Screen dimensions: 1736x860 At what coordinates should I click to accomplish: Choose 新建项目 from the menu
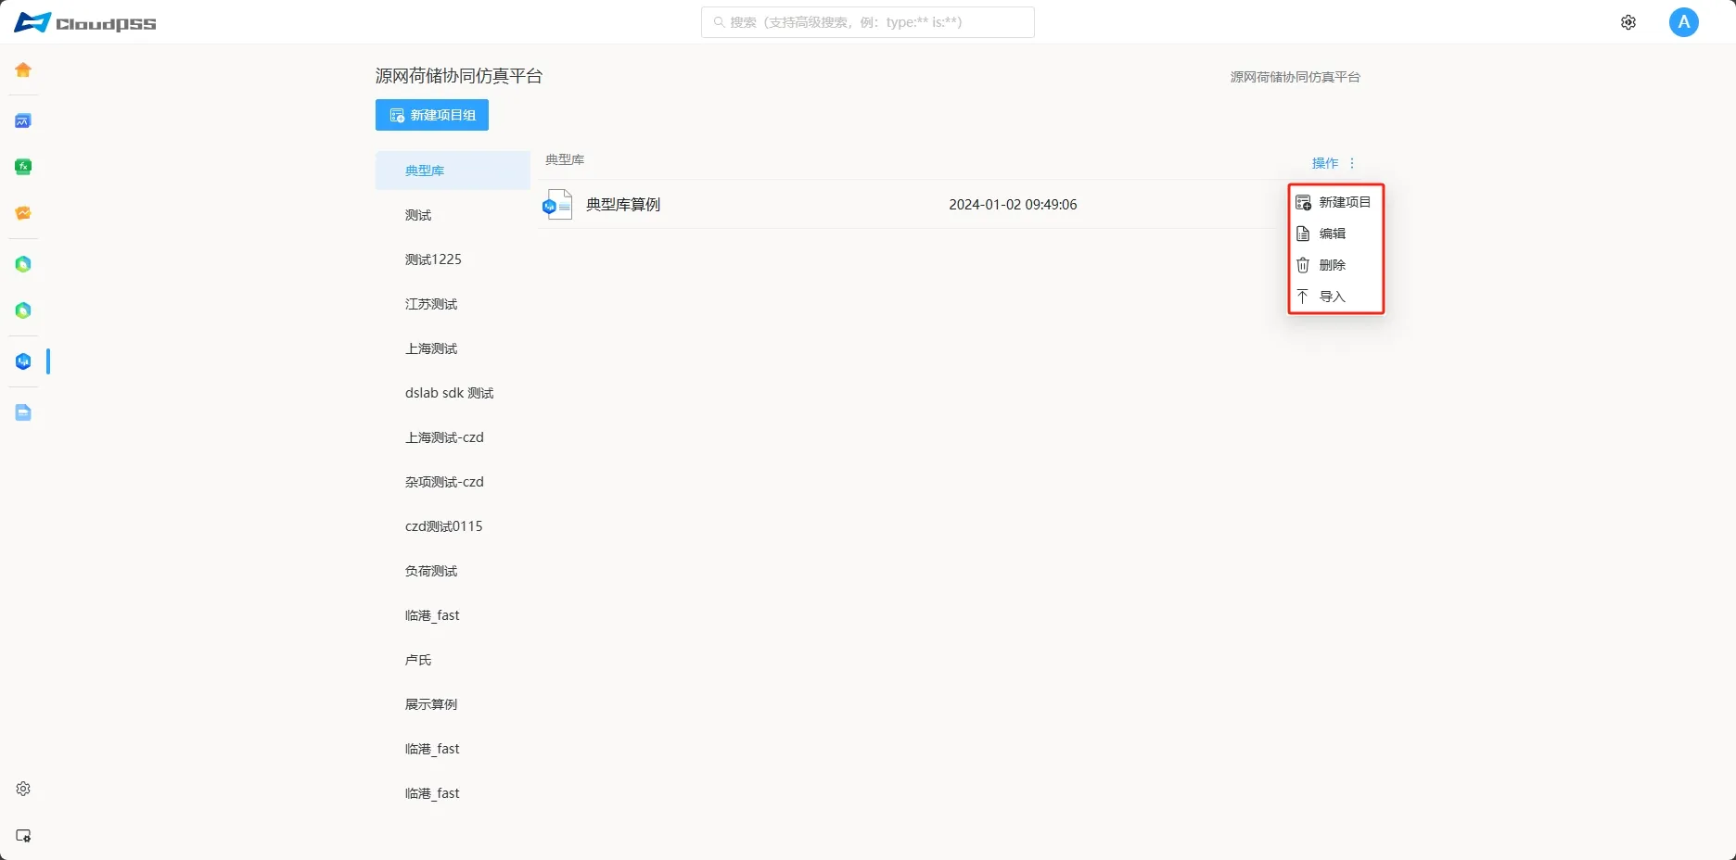pyautogui.click(x=1335, y=202)
